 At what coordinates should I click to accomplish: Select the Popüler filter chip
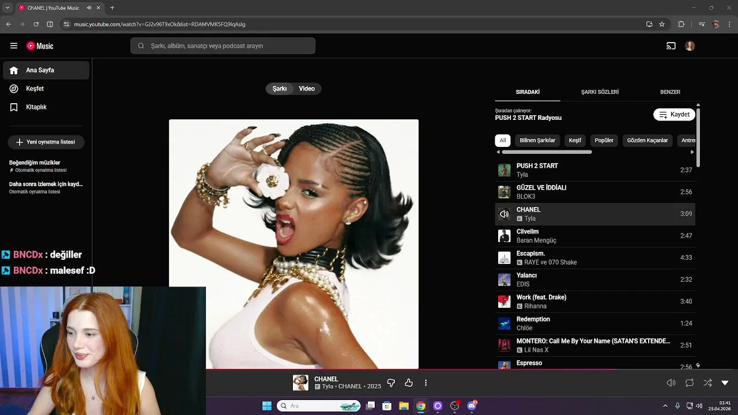click(x=604, y=141)
